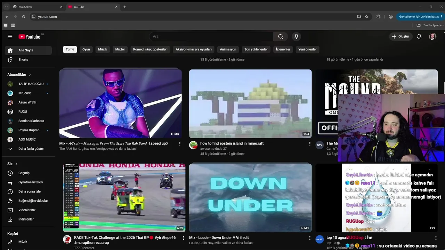Switch to the Yeni Sekme tab

pyautogui.click(x=38, y=7)
